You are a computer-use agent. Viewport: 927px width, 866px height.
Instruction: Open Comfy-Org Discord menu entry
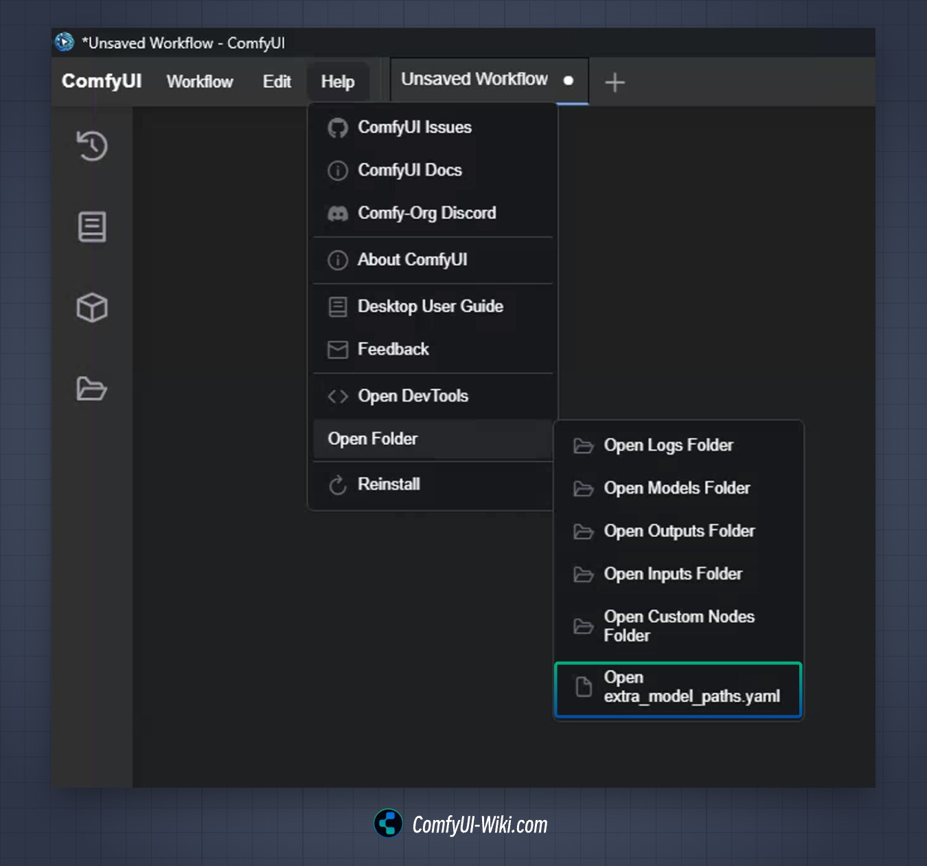pos(433,214)
